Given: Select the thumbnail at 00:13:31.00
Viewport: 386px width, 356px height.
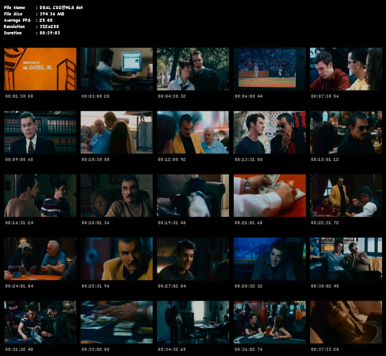Looking at the screenshot, I should 270,132.
